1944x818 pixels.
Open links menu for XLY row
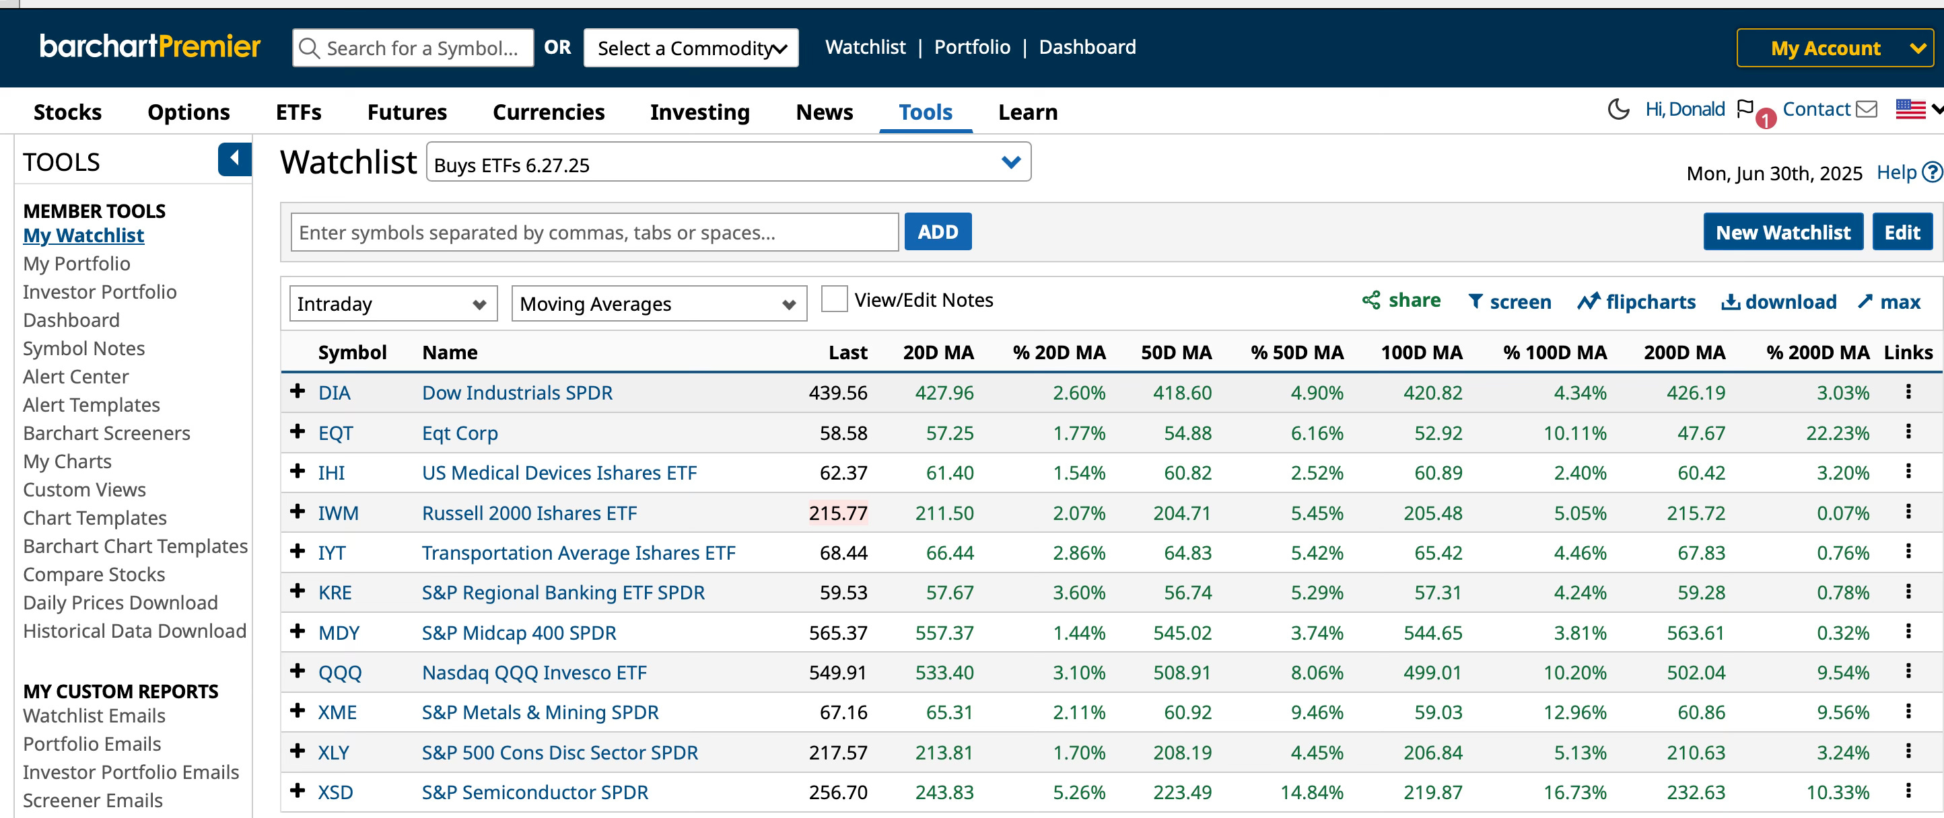point(1908,751)
